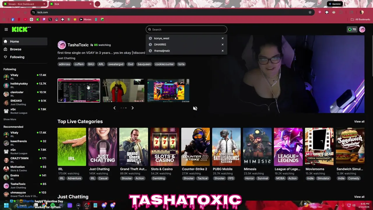
Task: Open Counter-Strike 2 category card
Action: [x=196, y=147]
